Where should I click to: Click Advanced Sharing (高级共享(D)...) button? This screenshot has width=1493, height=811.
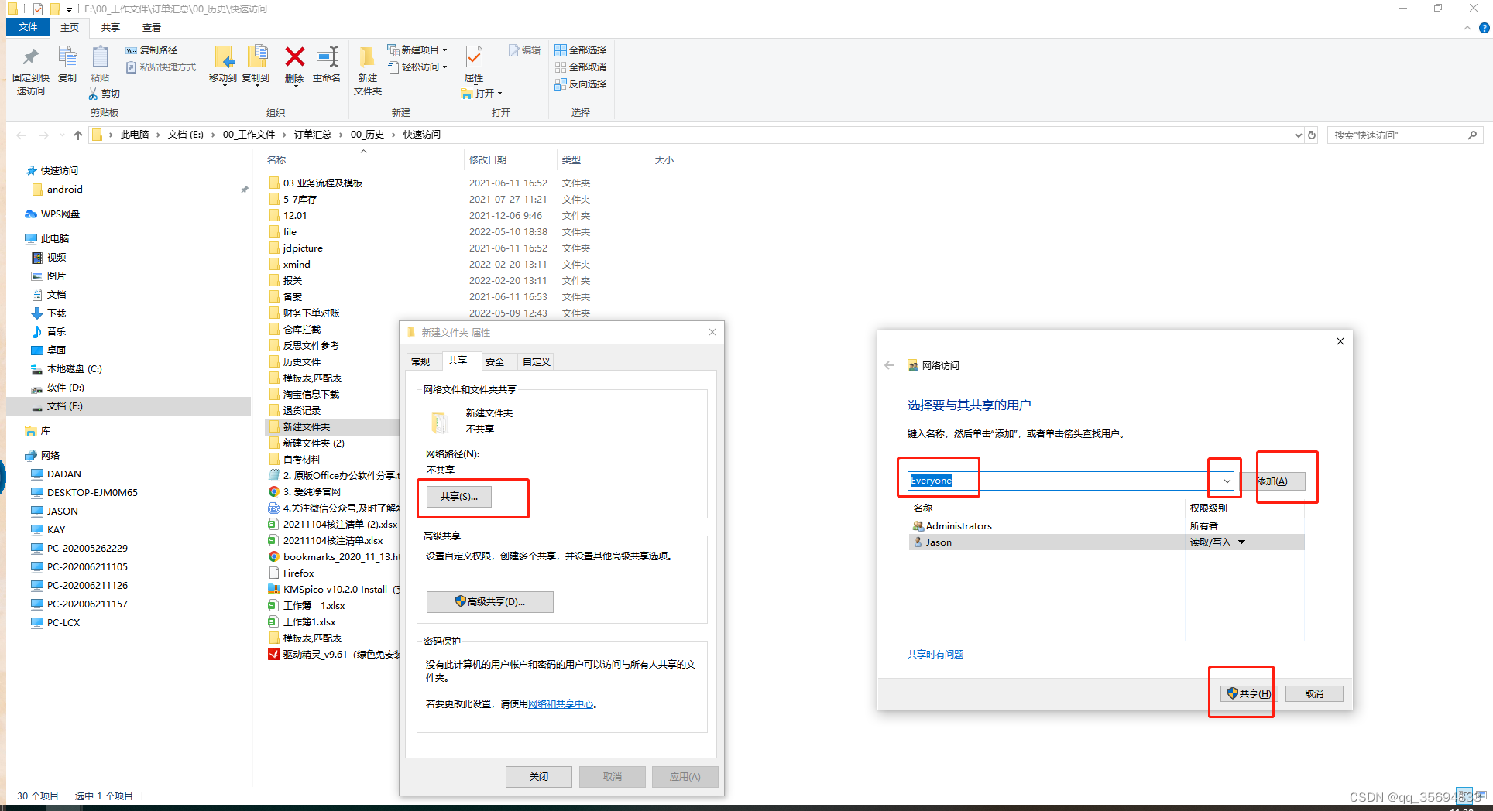coord(490,602)
